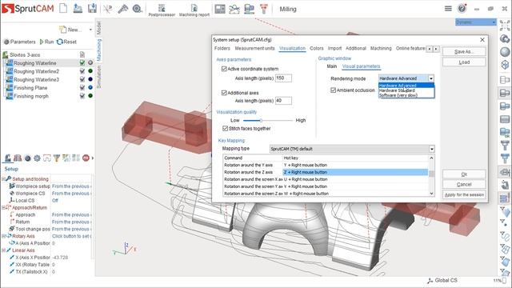Viewport: 512px width, 288px height.
Task: Select the Finishing morph operation
Action: tap(31, 96)
